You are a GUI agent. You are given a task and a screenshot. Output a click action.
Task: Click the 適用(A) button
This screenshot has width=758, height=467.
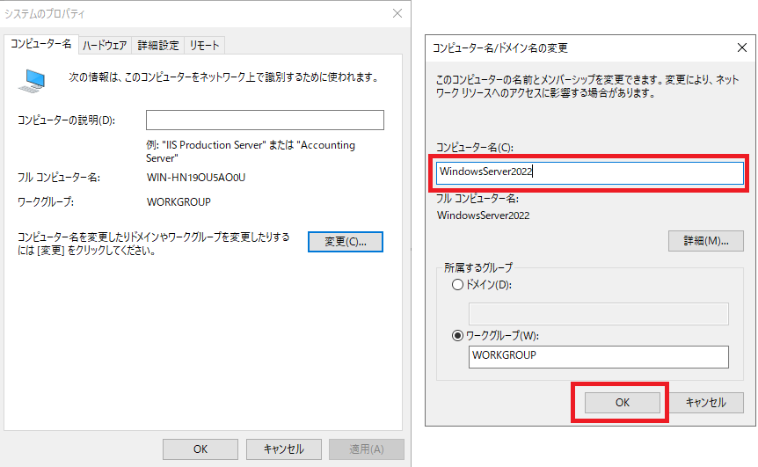(366, 449)
